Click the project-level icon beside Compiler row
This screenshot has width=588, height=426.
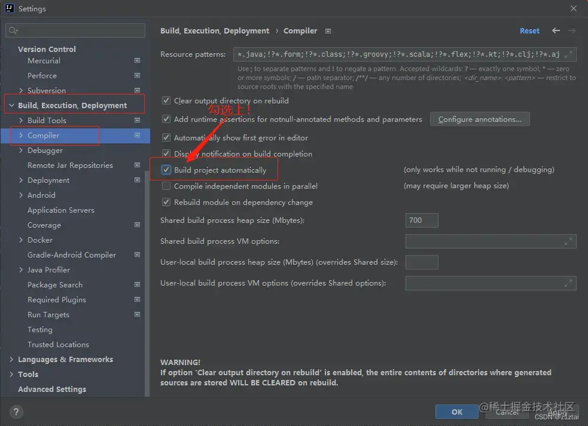click(x=137, y=135)
